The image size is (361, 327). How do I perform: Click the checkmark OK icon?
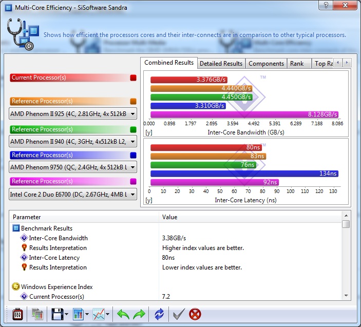(x=179, y=314)
